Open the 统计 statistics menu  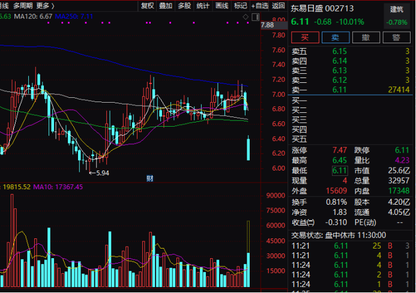click(x=203, y=5)
